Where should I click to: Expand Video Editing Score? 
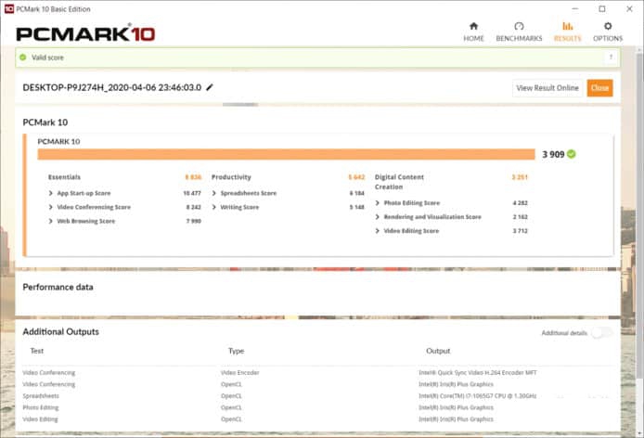[x=378, y=231]
